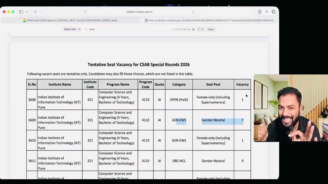Click 'OPEN (PwD)' category cell
This screenshot has height=184, width=328.
click(x=179, y=100)
